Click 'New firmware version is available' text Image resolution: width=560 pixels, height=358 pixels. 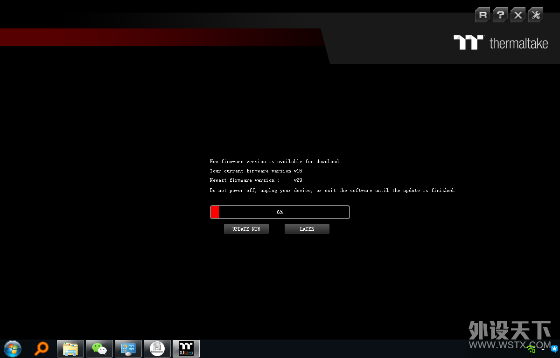tap(274, 162)
